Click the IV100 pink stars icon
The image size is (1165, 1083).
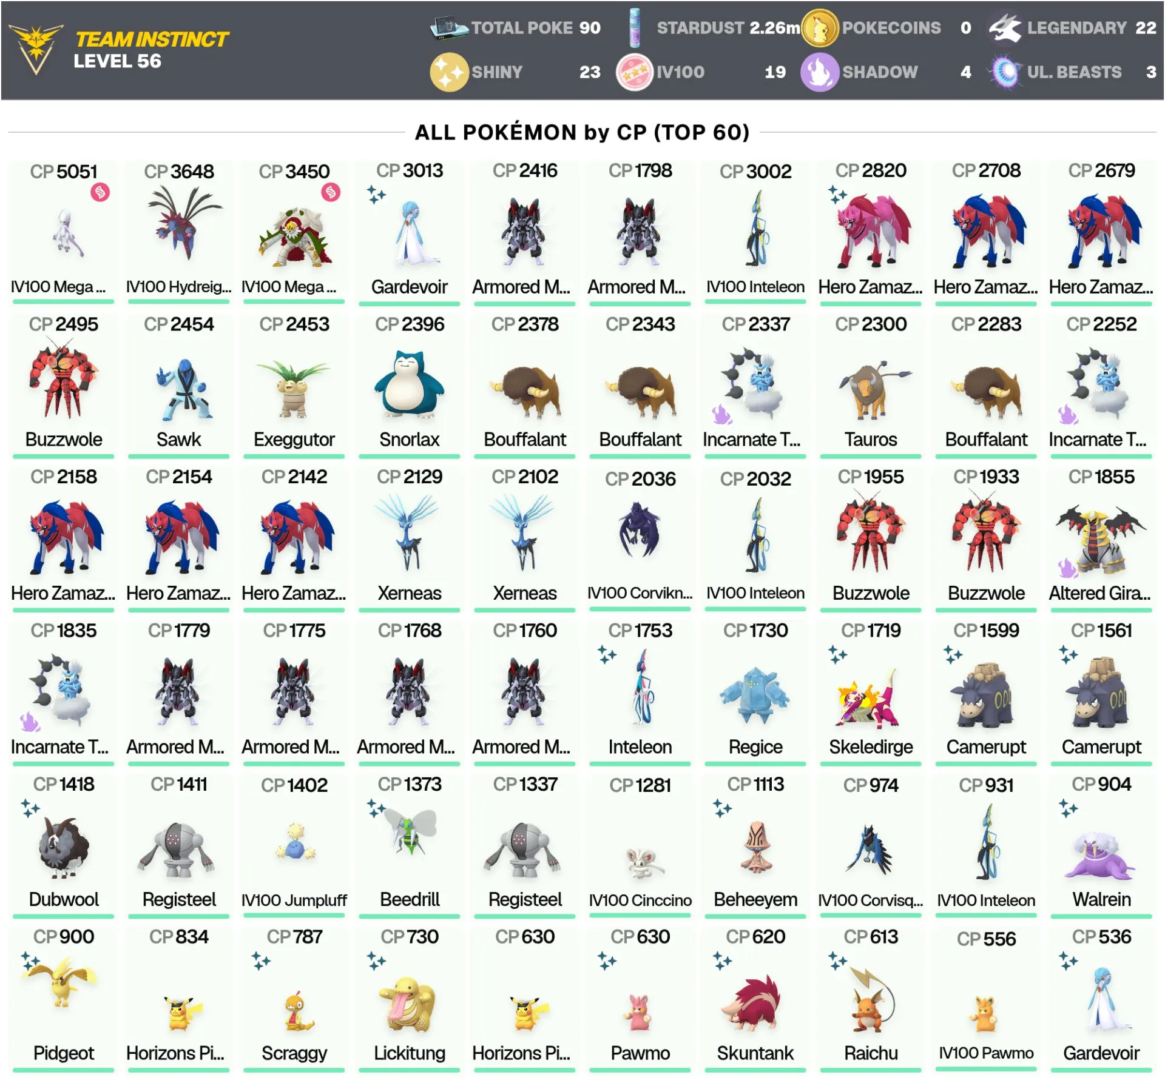[x=635, y=72]
